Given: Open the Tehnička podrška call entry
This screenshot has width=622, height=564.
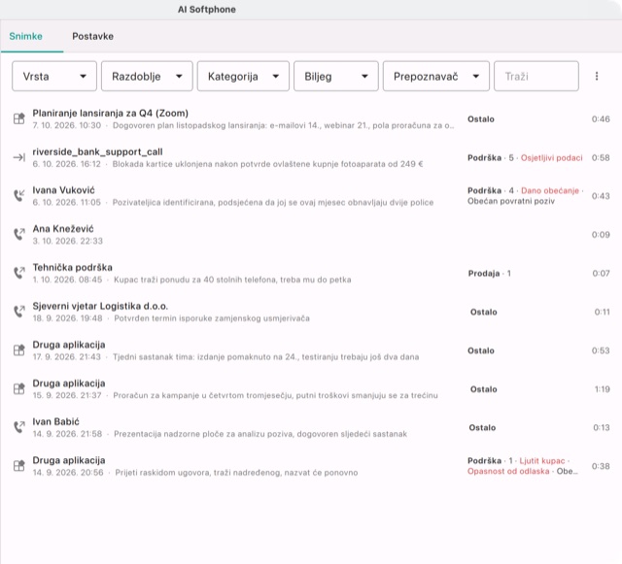Looking at the screenshot, I should 72,268.
